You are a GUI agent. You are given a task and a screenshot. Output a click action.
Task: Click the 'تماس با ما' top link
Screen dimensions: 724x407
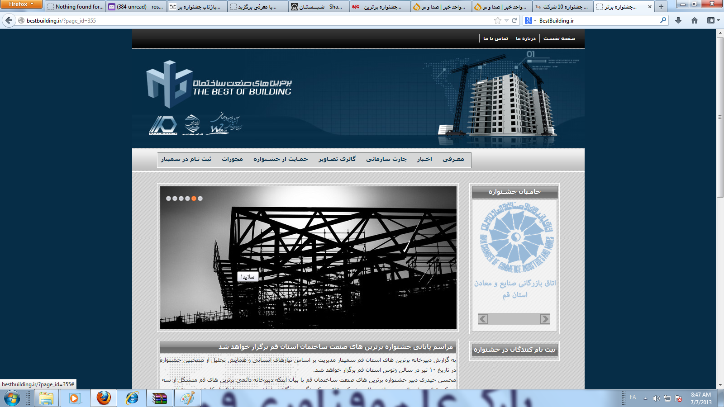coord(495,38)
